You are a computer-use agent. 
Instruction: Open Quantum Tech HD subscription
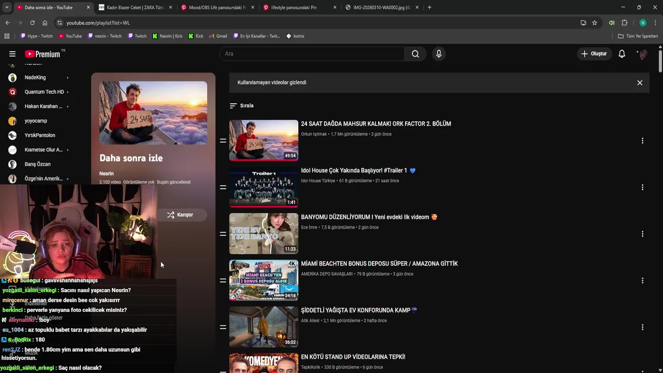[44, 92]
